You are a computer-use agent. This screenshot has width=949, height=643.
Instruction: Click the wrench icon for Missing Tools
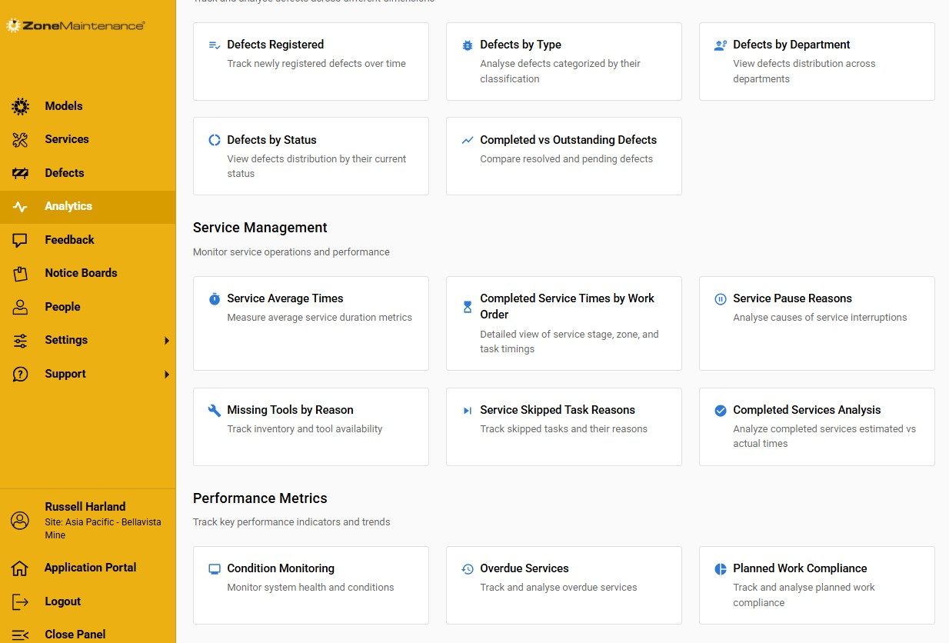(x=215, y=411)
